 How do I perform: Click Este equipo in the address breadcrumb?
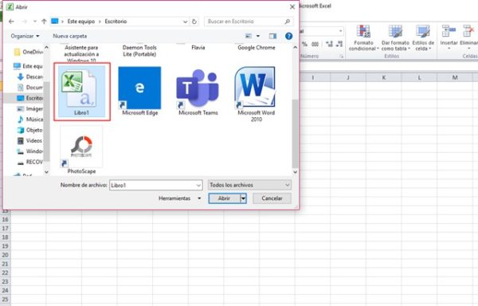pos(80,22)
